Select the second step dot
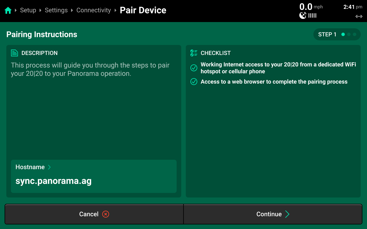The height and width of the screenshot is (229, 367). click(349, 34)
